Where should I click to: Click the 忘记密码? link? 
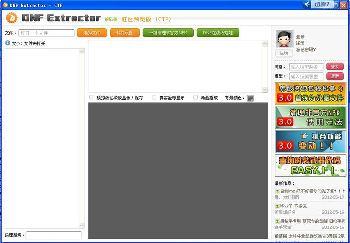tap(306, 50)
